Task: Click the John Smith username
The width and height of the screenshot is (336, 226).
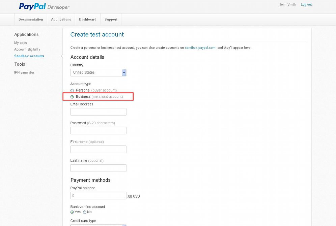Action: pyautogui.click(x=287, y=4)
